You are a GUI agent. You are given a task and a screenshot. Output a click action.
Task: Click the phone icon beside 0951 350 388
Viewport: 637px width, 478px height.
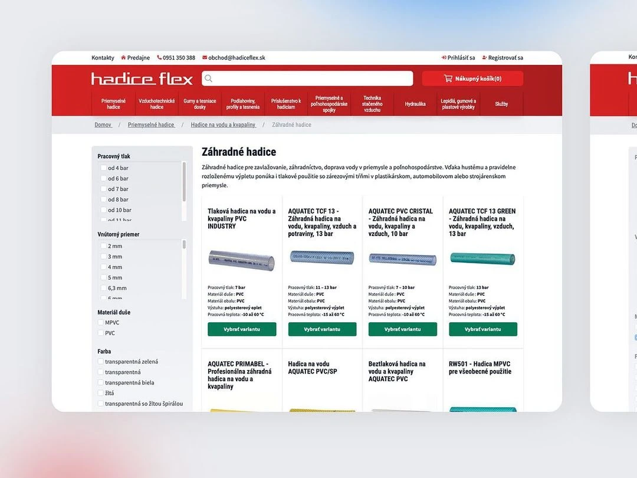159,58
